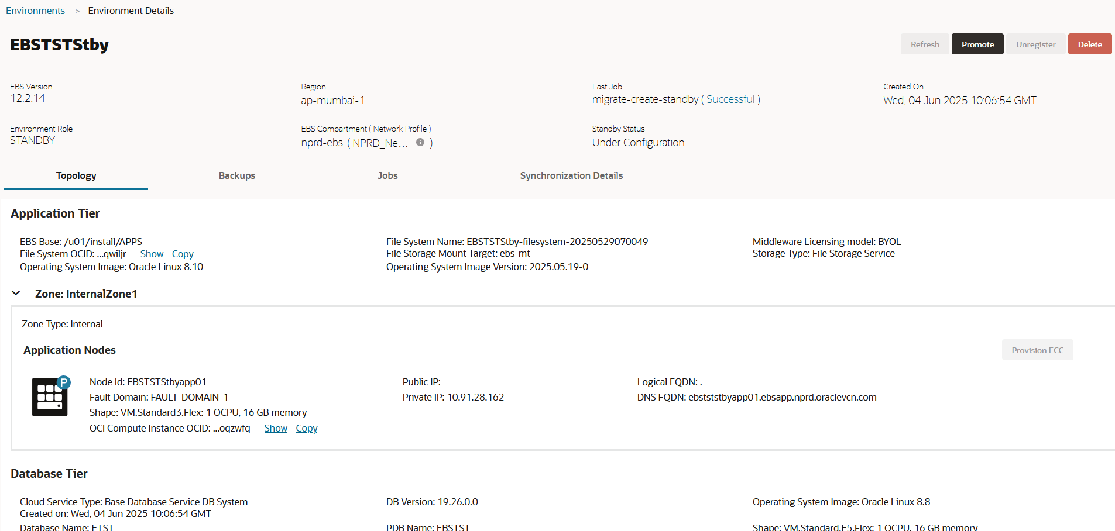
Task: Click the Public IP label
Action: tap(421, 382)
